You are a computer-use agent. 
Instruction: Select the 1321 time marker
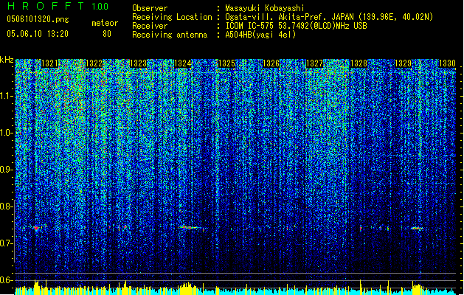(x=49, y=63)
